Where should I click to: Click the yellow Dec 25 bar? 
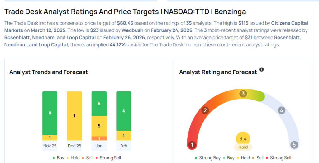pyautogui.click(x=74, y=116)
